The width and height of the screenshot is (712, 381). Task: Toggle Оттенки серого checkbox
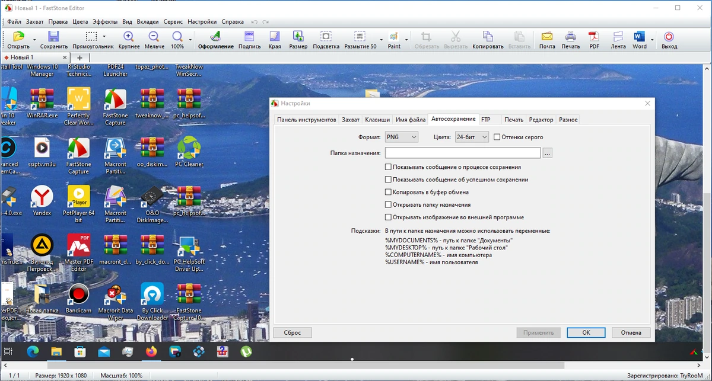coord(497,137)
